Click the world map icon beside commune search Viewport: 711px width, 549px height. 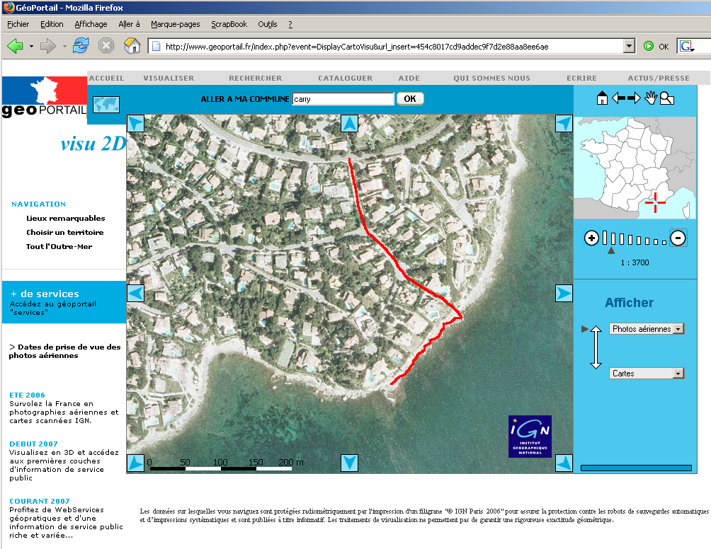tap(106, 105)
